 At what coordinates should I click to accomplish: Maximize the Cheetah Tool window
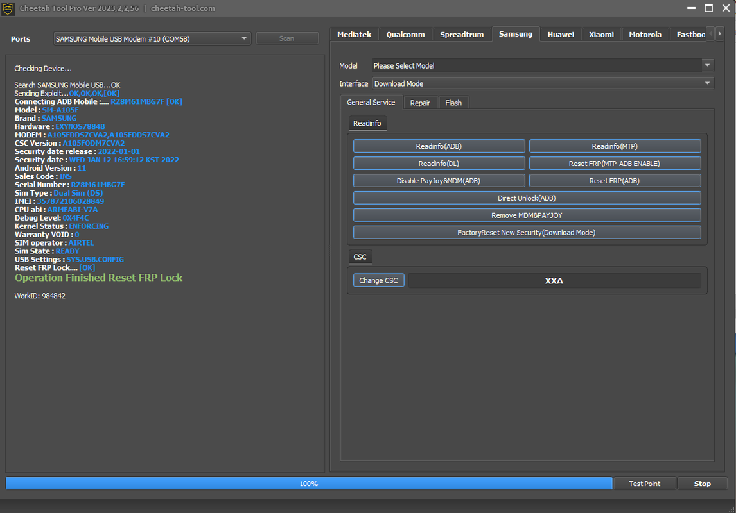709,8
